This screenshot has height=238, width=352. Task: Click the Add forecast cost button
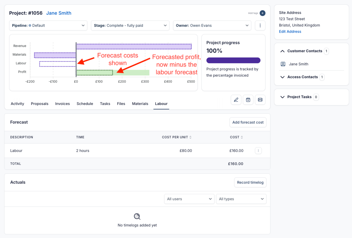coord(248,122)
